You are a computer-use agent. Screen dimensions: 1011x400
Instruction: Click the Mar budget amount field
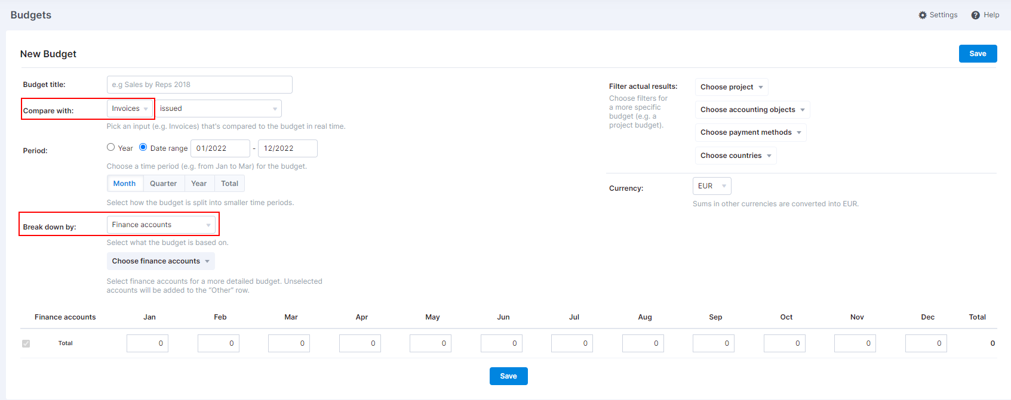coord(289,343)
